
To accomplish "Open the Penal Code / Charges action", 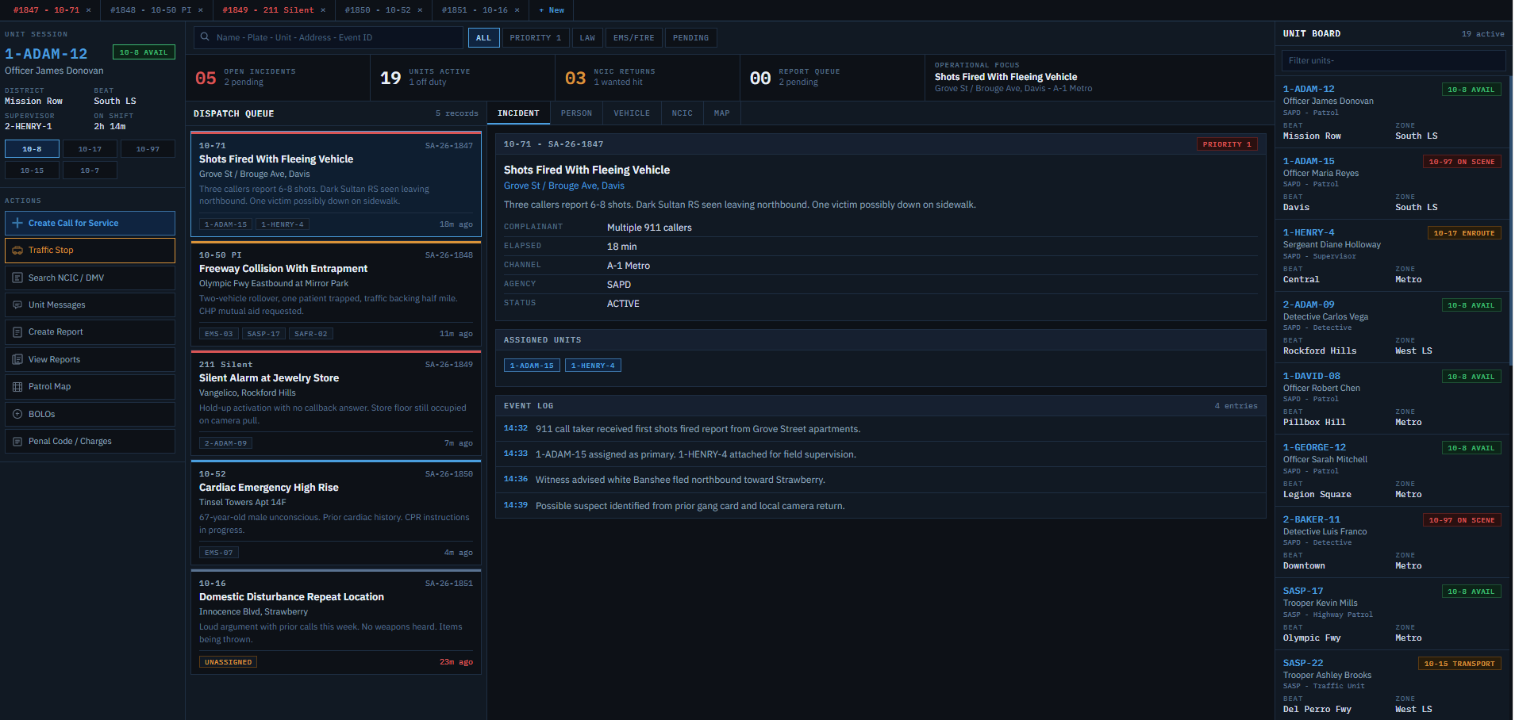I will (90, 442).
